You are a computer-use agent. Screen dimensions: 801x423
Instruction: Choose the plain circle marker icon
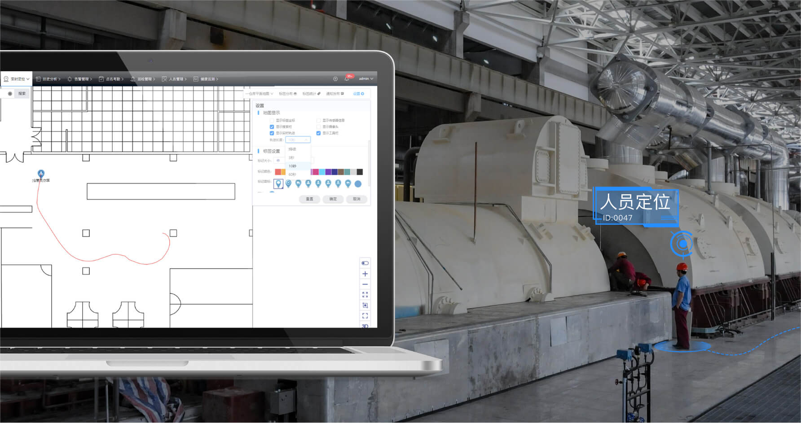[x=358, y=184]
